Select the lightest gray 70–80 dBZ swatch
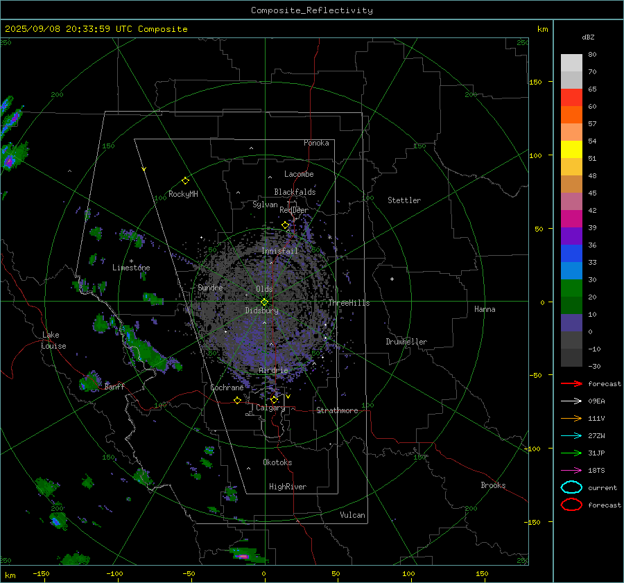The image size is (624, 583). [571, 63]
